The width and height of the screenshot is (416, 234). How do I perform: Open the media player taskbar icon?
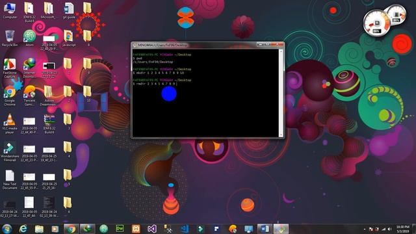point(55,229)
